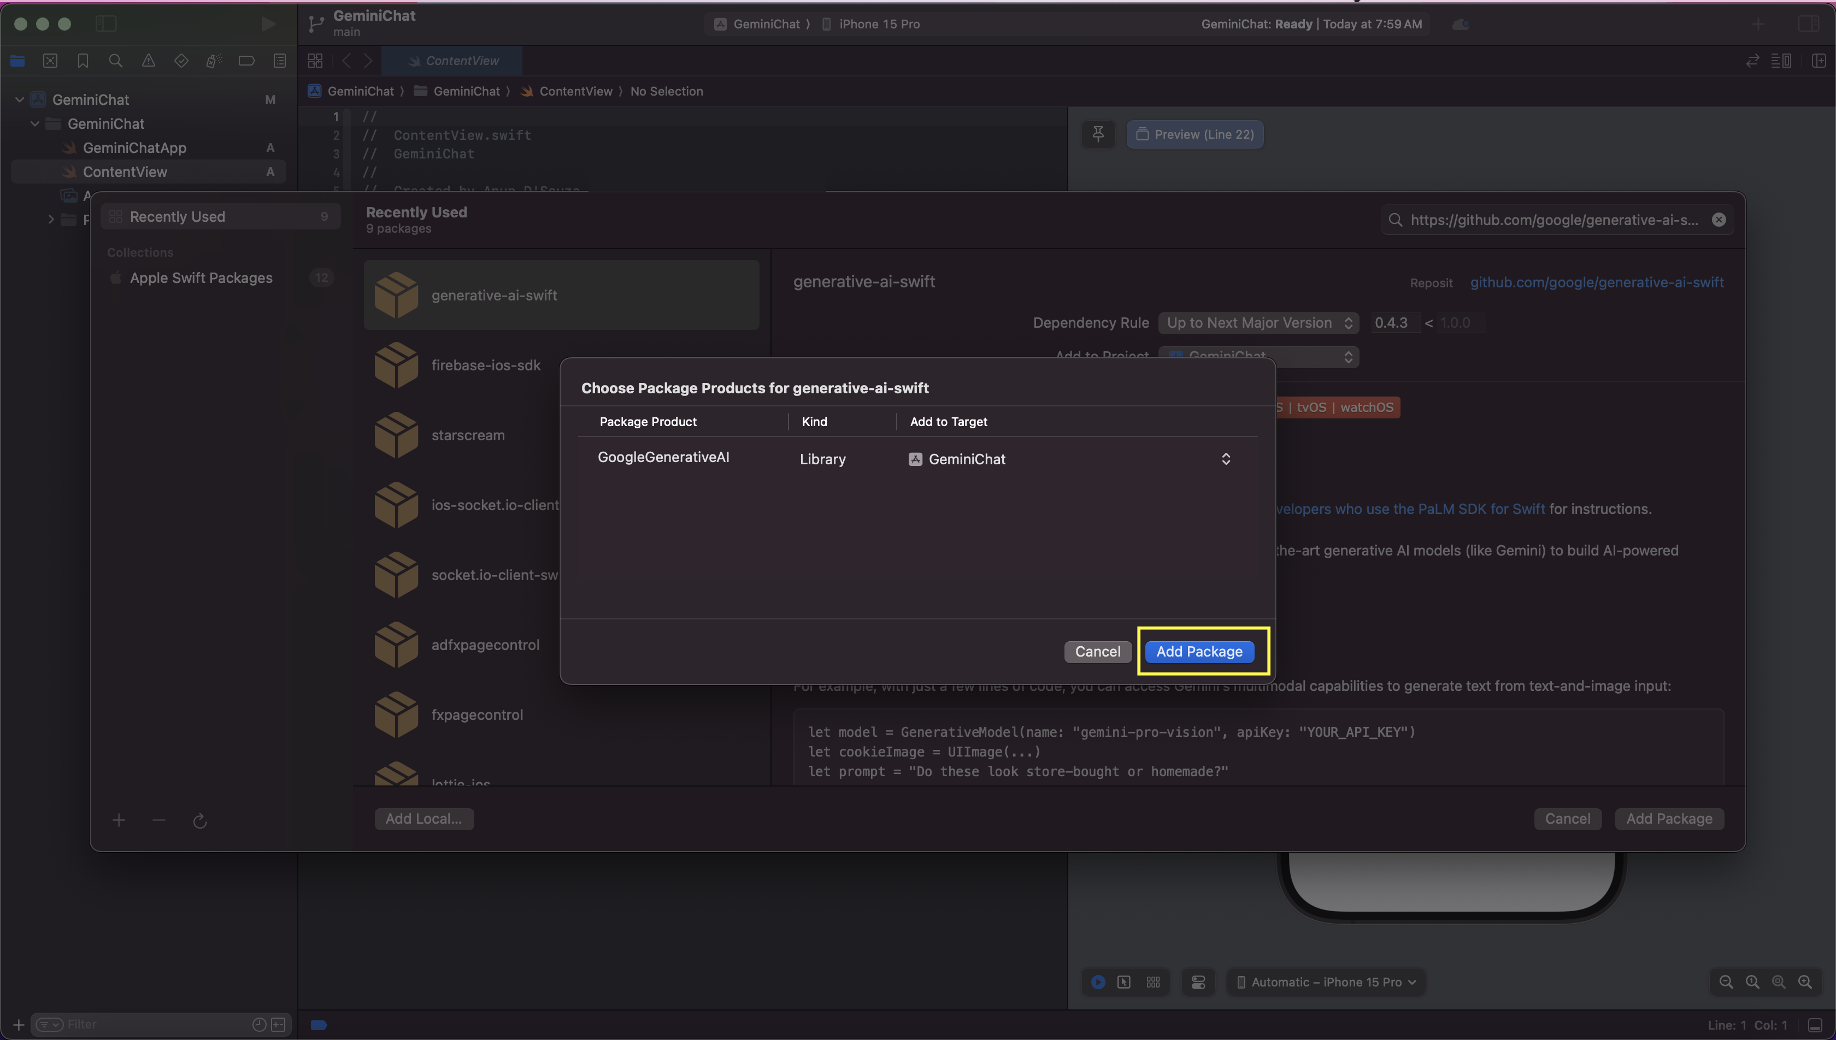Click Add Package in the products dialog

tap(1199, 651)
